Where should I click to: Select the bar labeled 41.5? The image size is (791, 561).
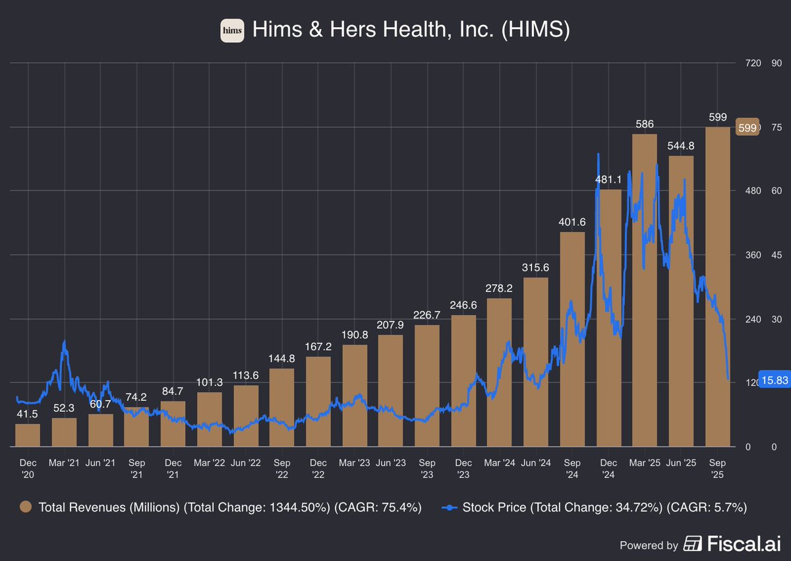28,436
